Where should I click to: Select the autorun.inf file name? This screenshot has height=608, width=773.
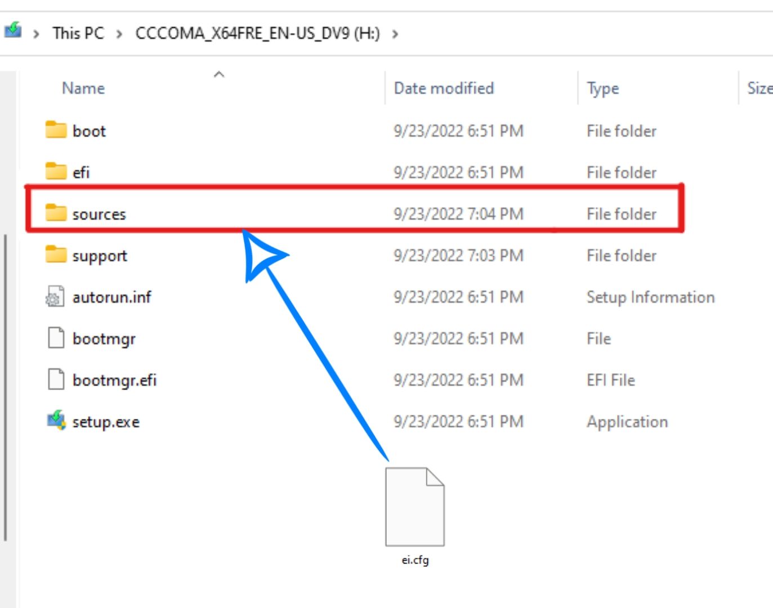112,297
